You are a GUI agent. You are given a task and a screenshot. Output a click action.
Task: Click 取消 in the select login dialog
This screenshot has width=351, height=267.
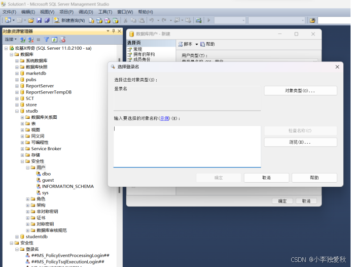tap(266, 178)
